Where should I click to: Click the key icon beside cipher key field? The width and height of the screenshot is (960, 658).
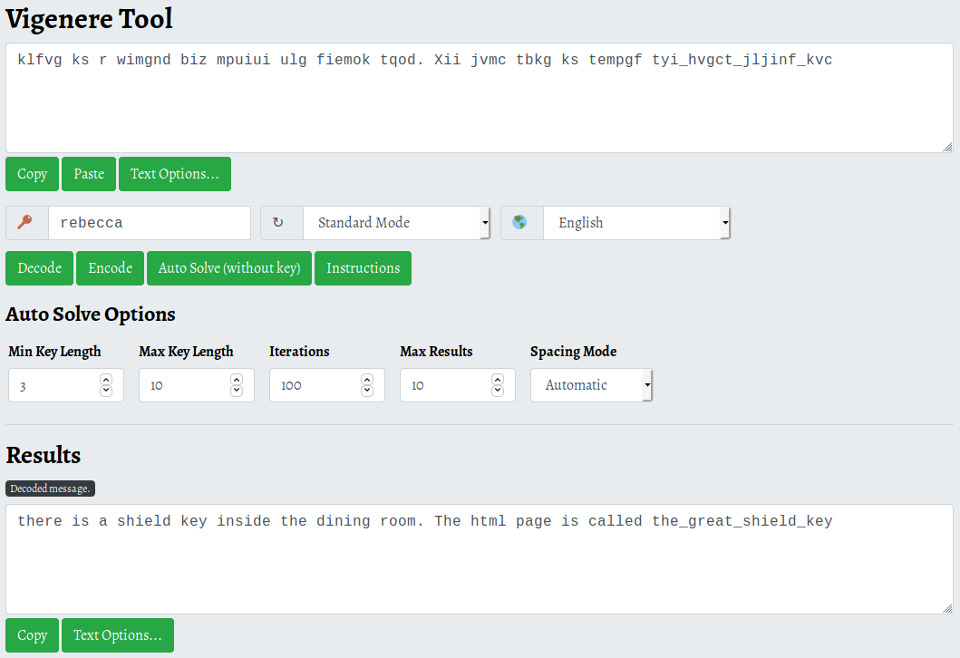point(26,223)
